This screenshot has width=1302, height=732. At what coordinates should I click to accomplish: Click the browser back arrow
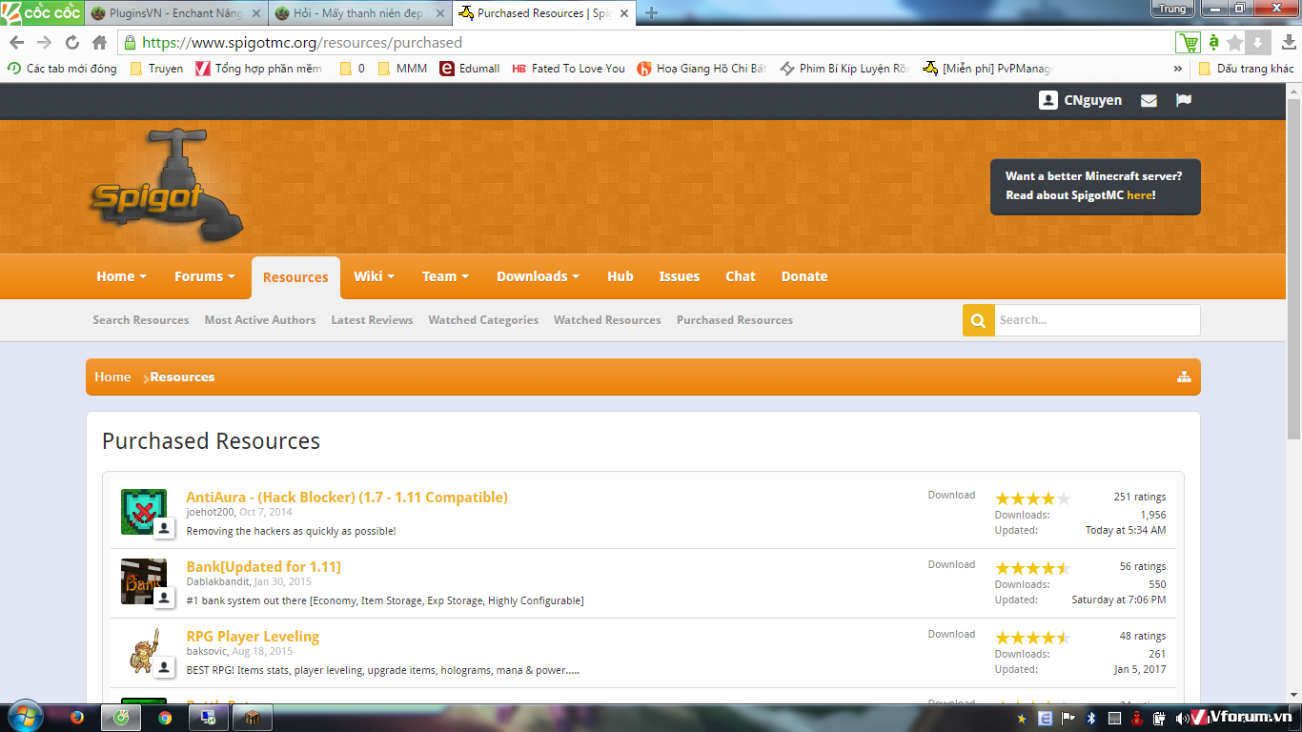(x=17, y=43)
